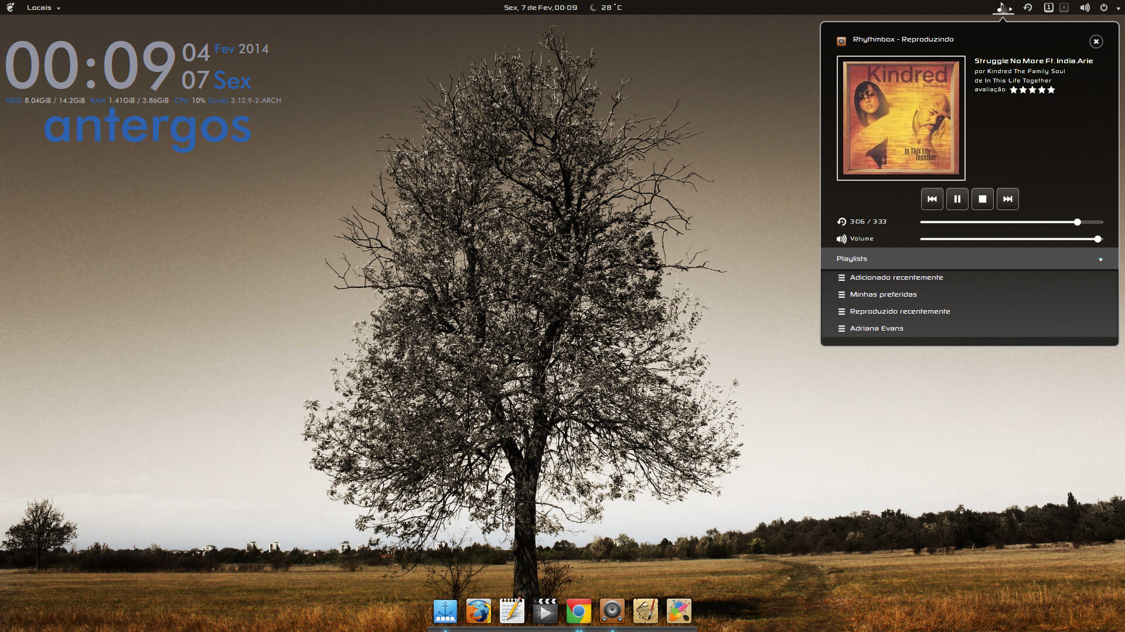The width and height of the screenshot is (1125, 632).
Task: Open the paint palette splatter dock icon
Action: point(679,612)
